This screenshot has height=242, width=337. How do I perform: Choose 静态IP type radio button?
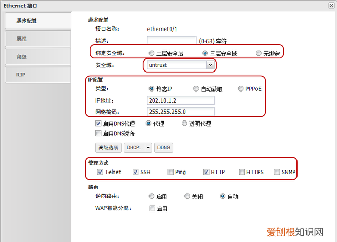[152, 89]
